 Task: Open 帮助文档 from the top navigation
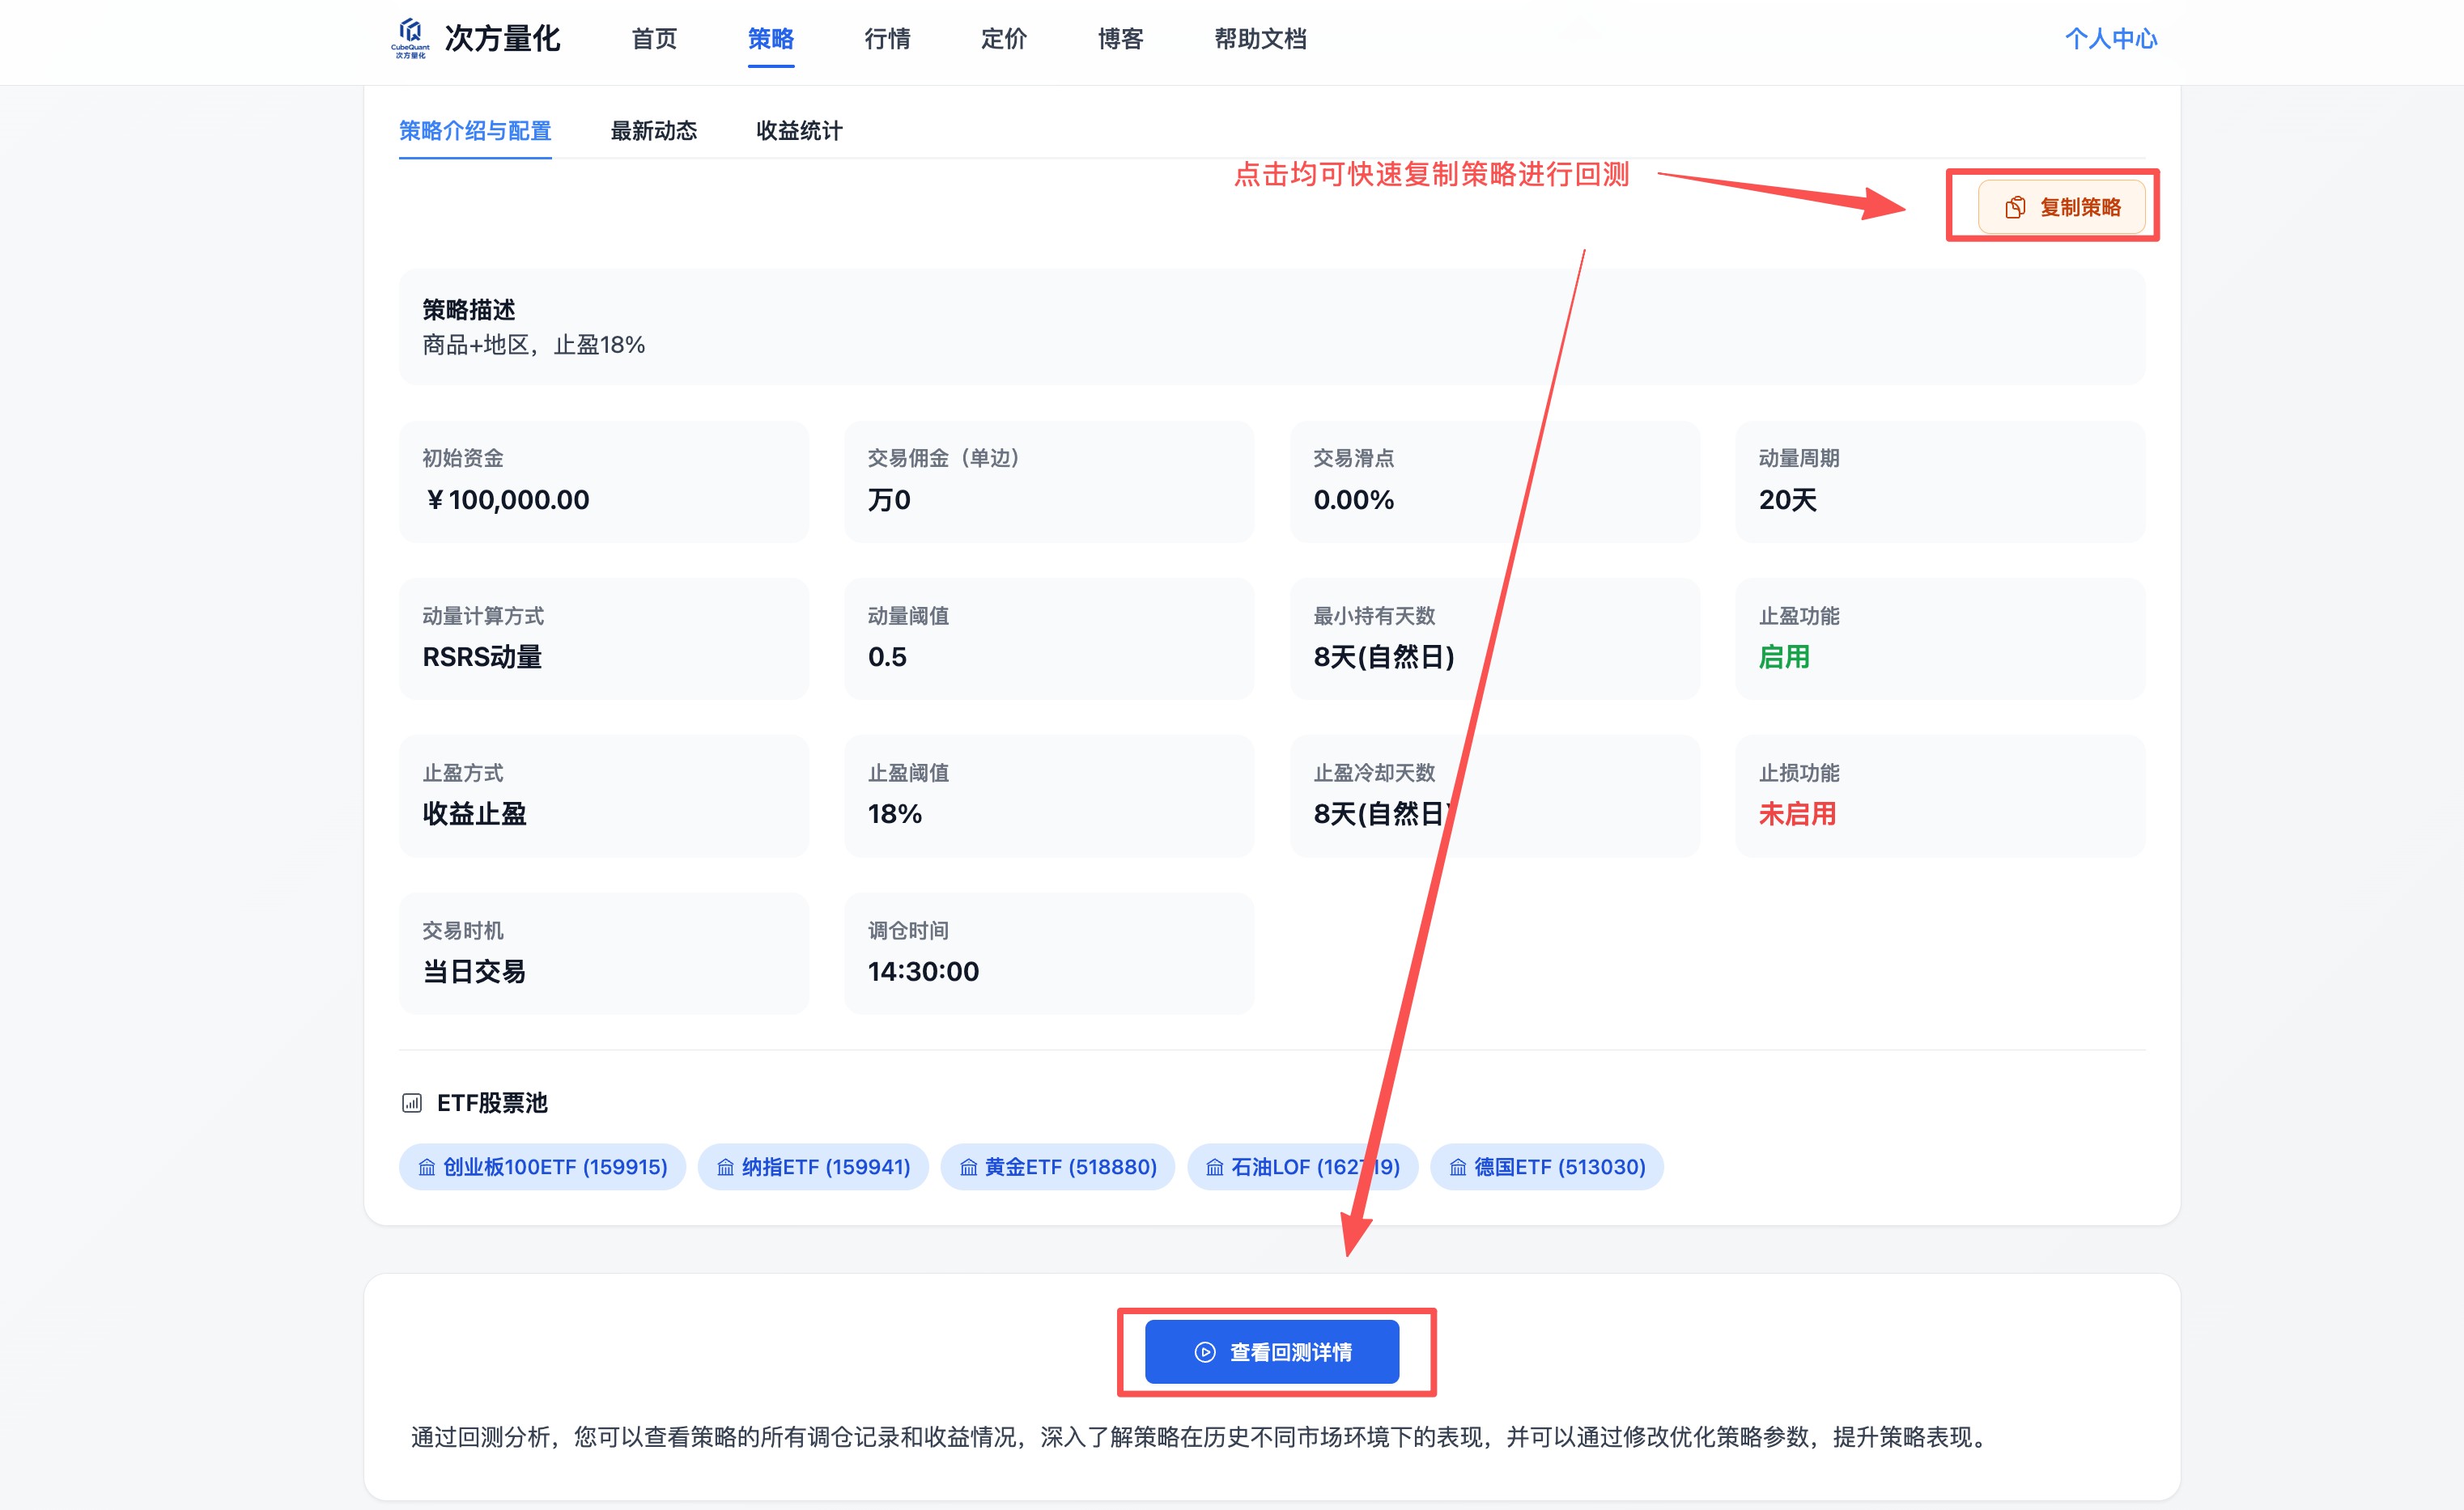[1260, 39]
